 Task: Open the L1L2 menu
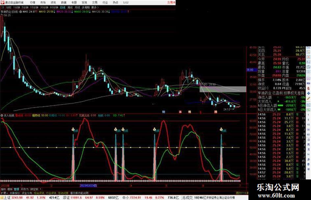coord(126,3)
